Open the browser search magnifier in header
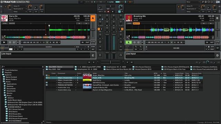The width and height of the screenshot is (221, 124). click(x=203, y=2)
